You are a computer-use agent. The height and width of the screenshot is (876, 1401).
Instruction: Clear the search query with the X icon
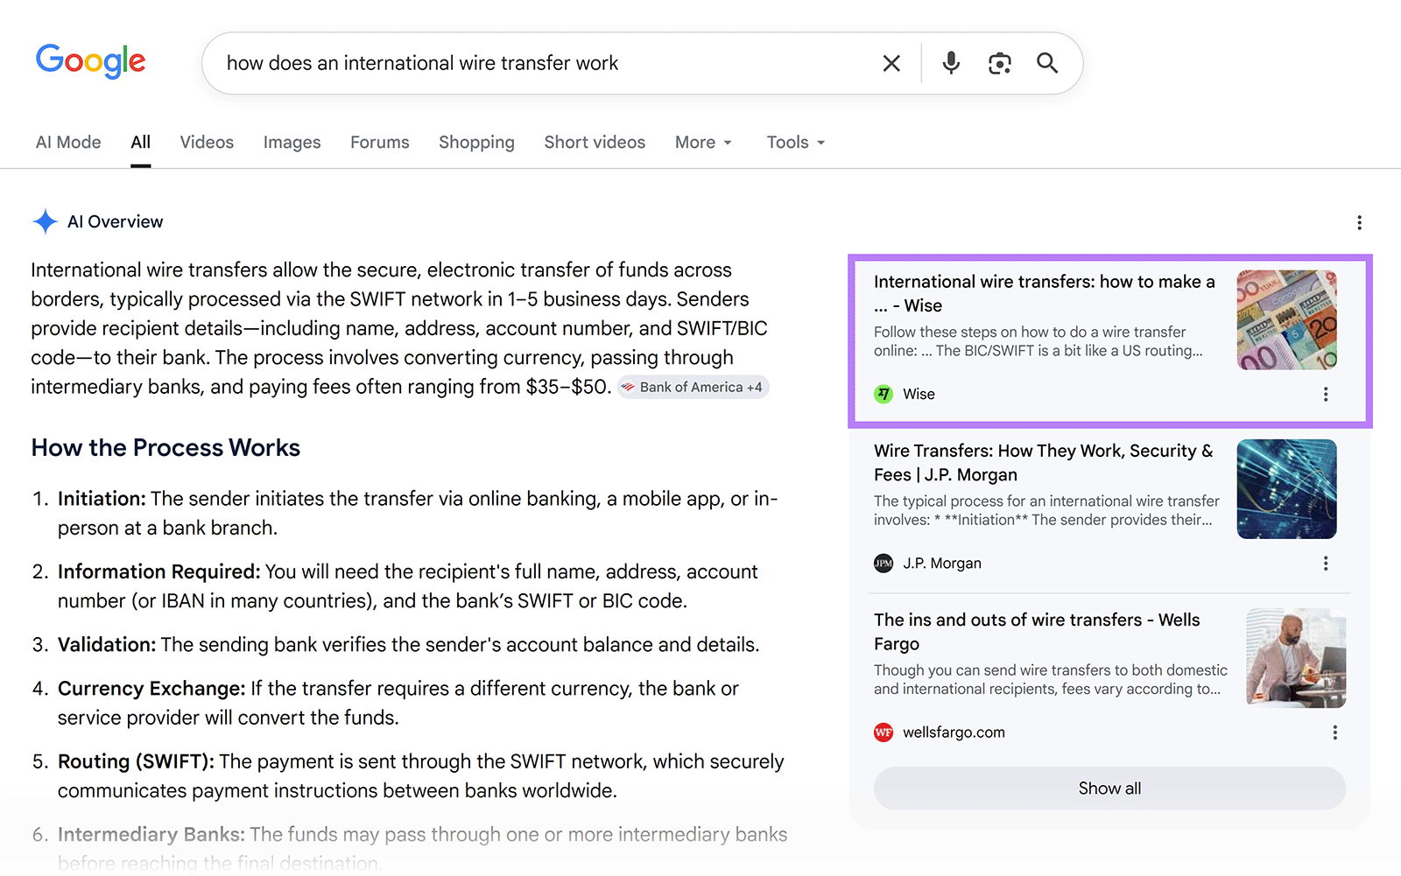891,63
